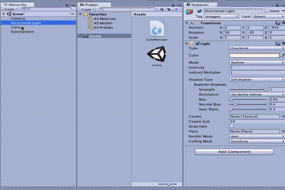Screen dimensions: 285x190
Task: Click the light Color swatch
Action: [254, 56]
